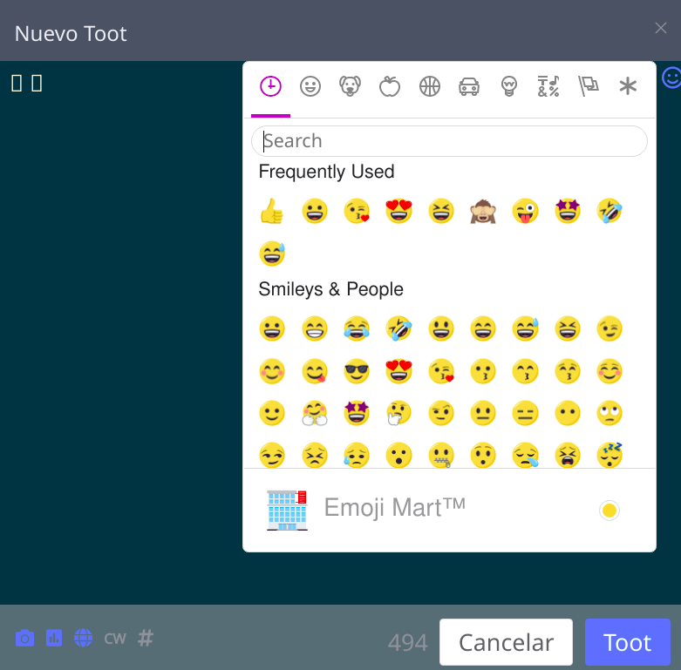Insert kissing-heart emoji in Frequently Used row
The height and width of the screenshot is (670, 681).
pyautogui.click(x=357, y=212)
